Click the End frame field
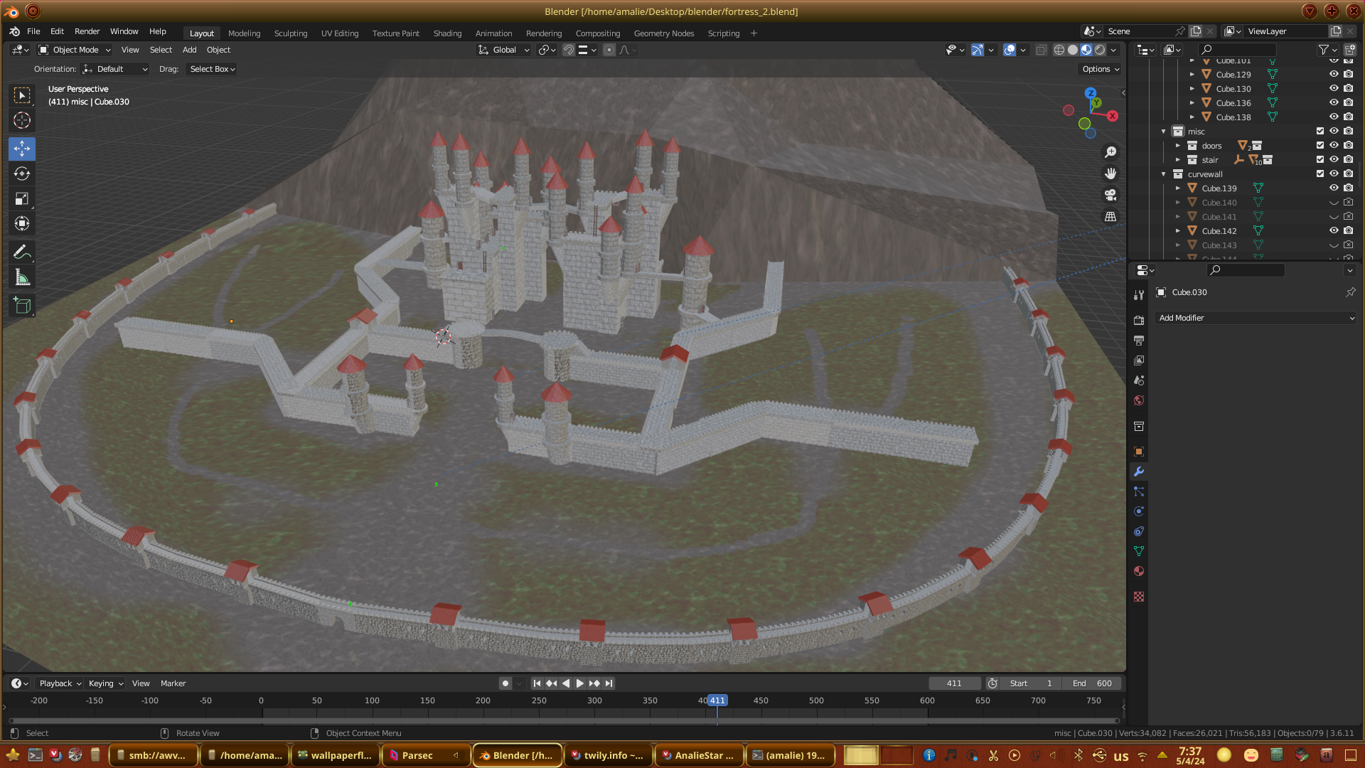This screenshot has width=1365, height=768. (x=1093, y=683)
